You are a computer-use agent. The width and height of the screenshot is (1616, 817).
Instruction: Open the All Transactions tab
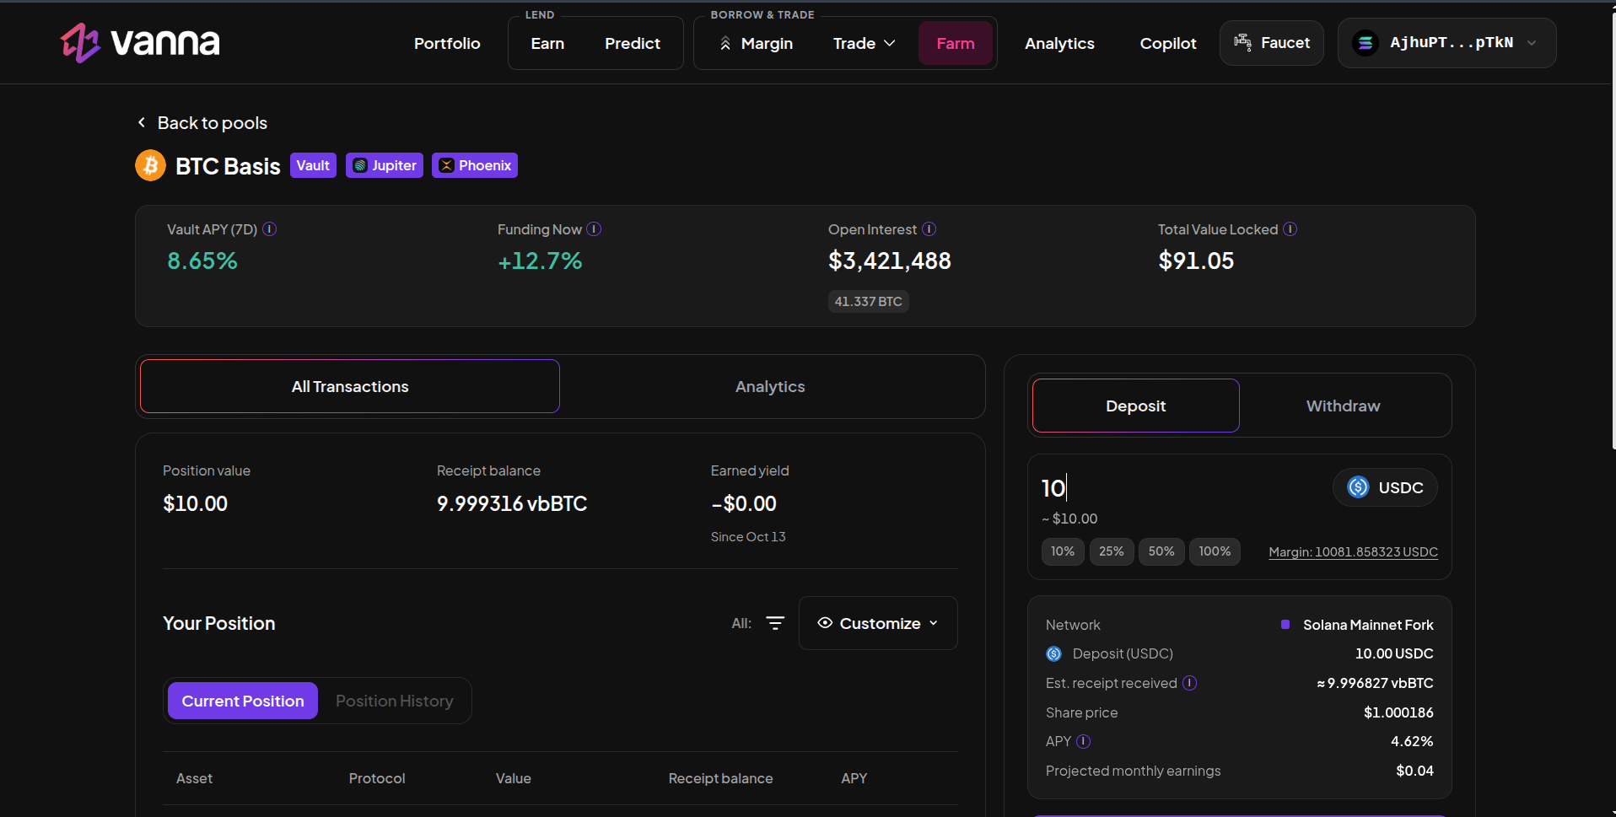pos(350,386)
